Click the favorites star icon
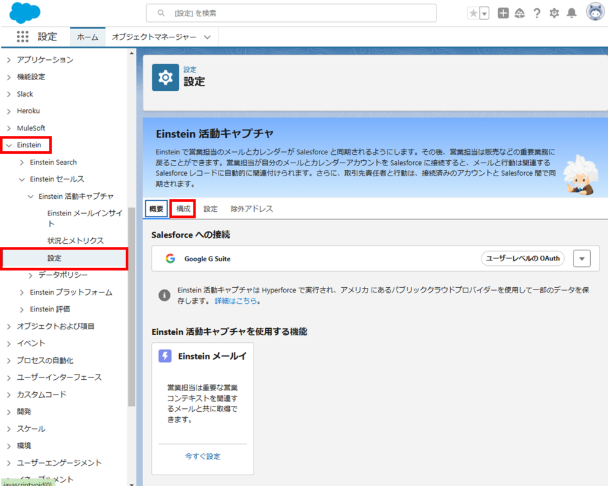Viewport: 608px width, 486px height. point(473,13)
